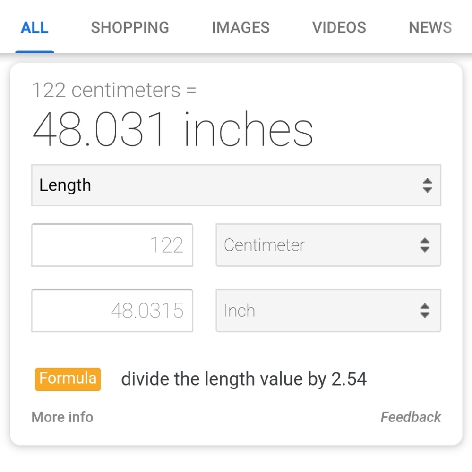Image resolution: width=472 pixels, height=472 pixels.
Task: Expand the Inch unit dropdown
Action: click(328, 311)
